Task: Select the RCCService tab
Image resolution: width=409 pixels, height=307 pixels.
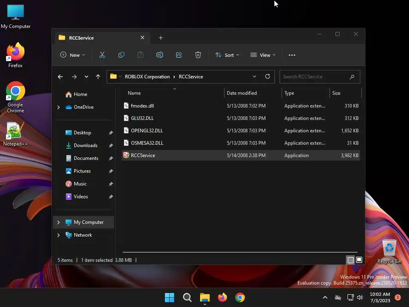Action: (102, 38)
